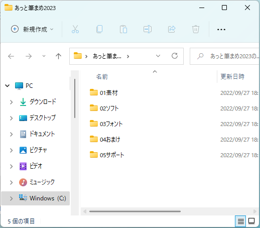Open recent locations dropdown chevron
260x228 pixels.
click(x=44, y=56)
